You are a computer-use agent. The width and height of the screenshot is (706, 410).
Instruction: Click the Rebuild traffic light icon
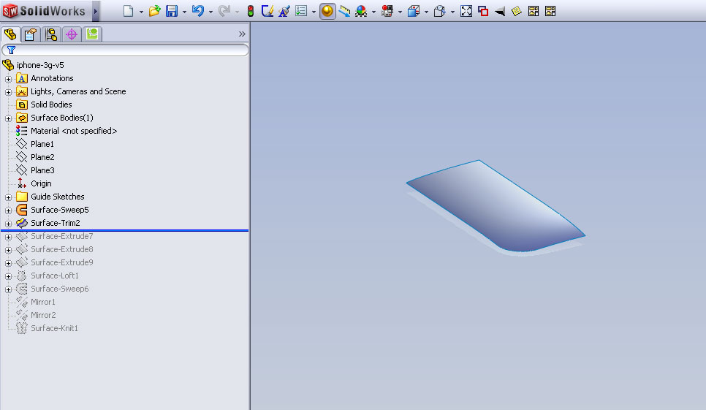point(251,11)
